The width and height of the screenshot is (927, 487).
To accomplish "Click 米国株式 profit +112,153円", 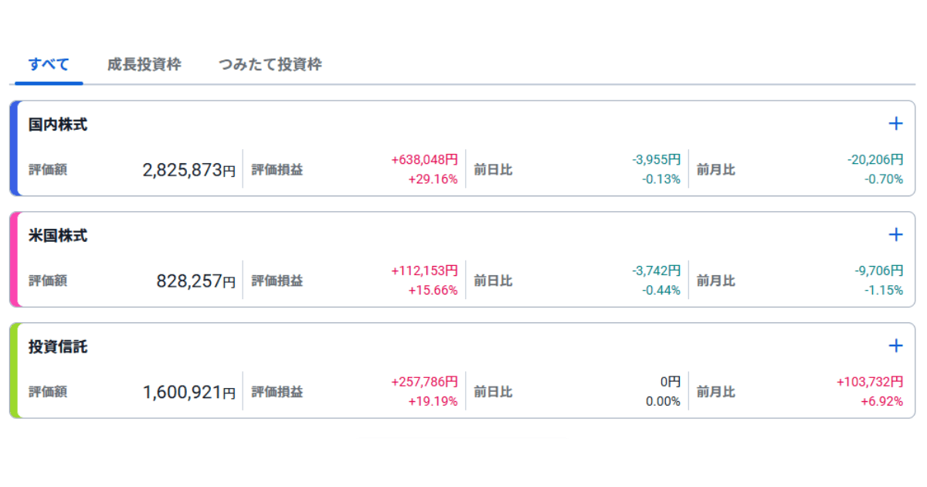I will tap(424, 271).
